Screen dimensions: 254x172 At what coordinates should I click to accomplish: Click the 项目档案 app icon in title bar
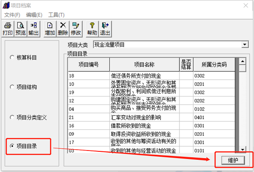tap(6, 5)
